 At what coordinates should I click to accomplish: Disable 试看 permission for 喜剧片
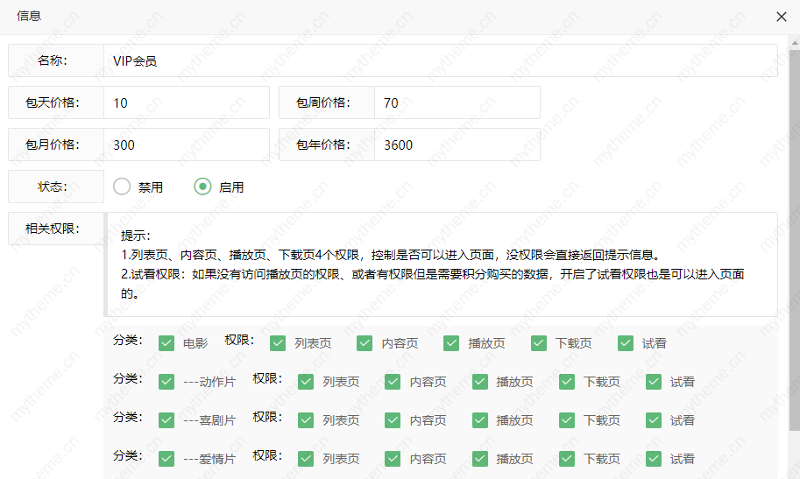654,420
